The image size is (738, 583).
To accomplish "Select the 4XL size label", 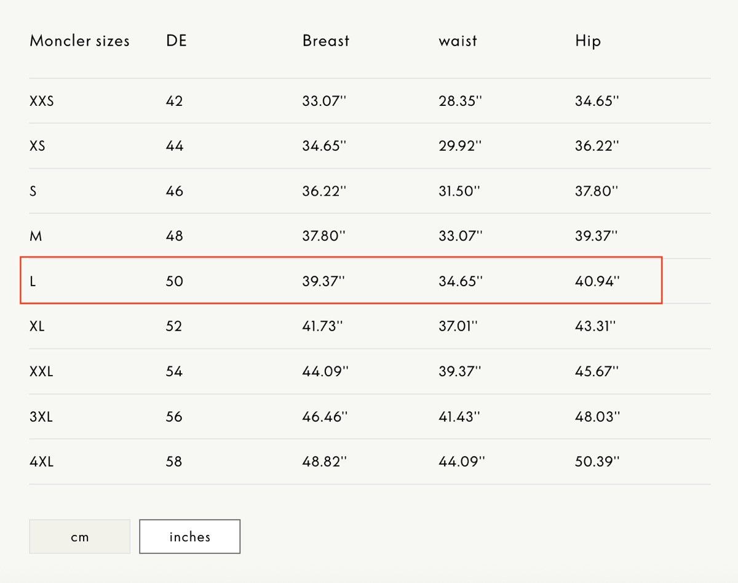I will point(42,462).
